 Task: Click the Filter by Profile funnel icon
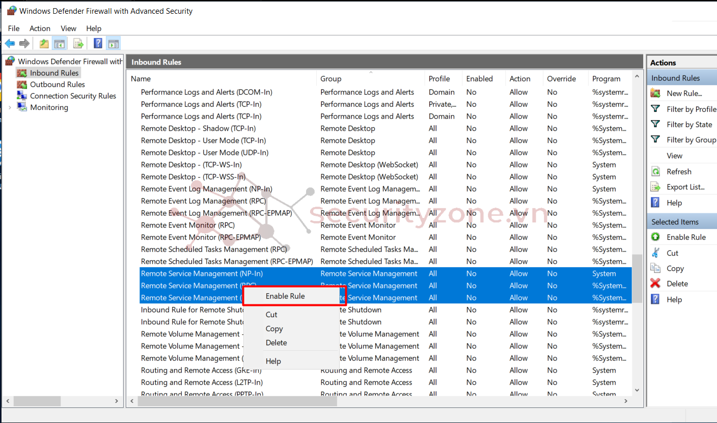[656, 109]
